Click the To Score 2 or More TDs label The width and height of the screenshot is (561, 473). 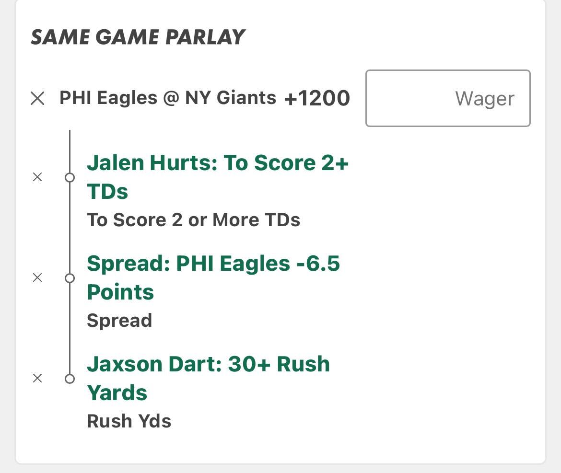click(193, 220)
